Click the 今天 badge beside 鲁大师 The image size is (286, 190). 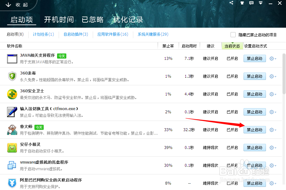pos(39,127)
